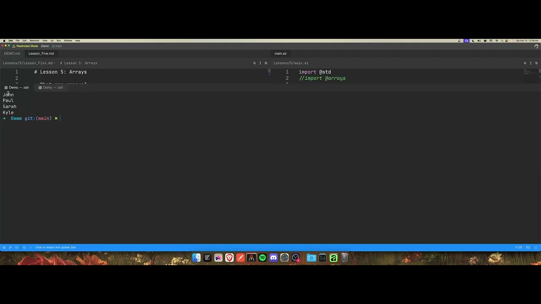Launch Brave browser from the Dock

[x=229, y=258]
